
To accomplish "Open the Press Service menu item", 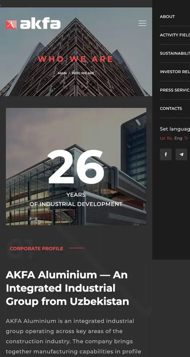I will pyautogui.click(x=175, y=90).
